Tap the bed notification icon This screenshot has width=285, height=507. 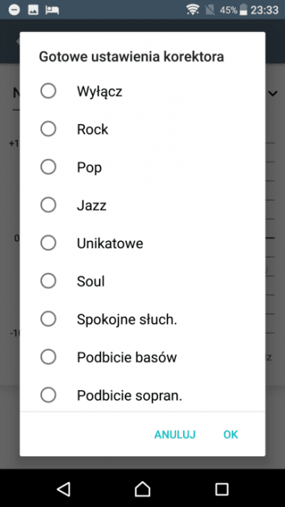click(x=52, y=9)
